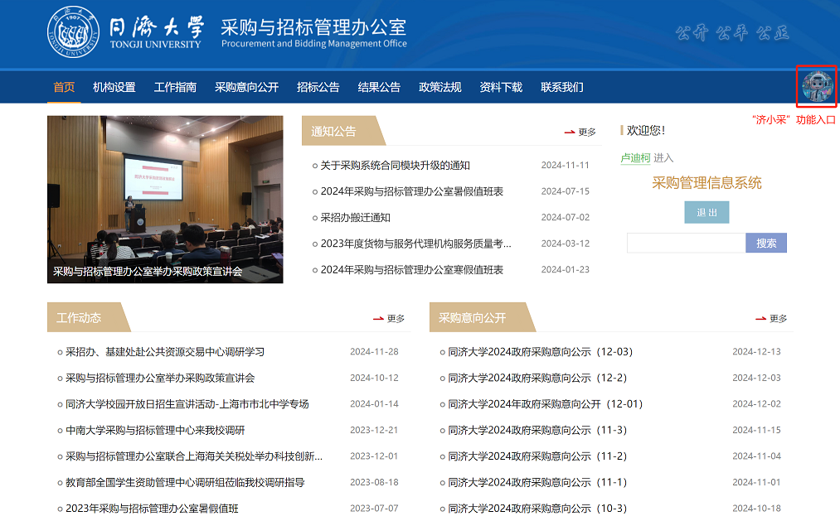This screenshot has height=521, width=840.
Task: Open 更多 arrow in 采购意向公开 section
Action: click(x=771, y=318)
